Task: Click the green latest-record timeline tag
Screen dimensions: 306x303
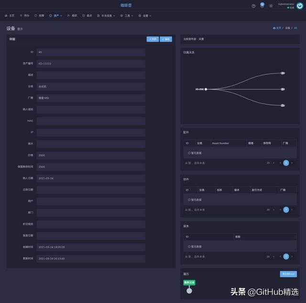Action: [189, 282]
